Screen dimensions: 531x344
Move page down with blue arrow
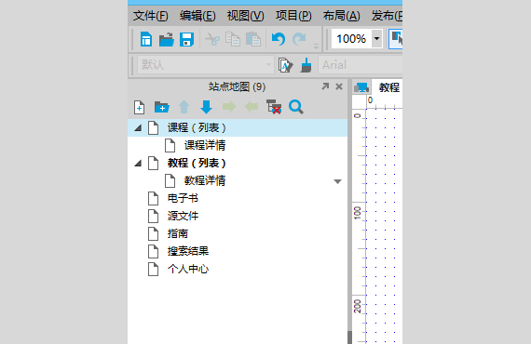point(206,107)
